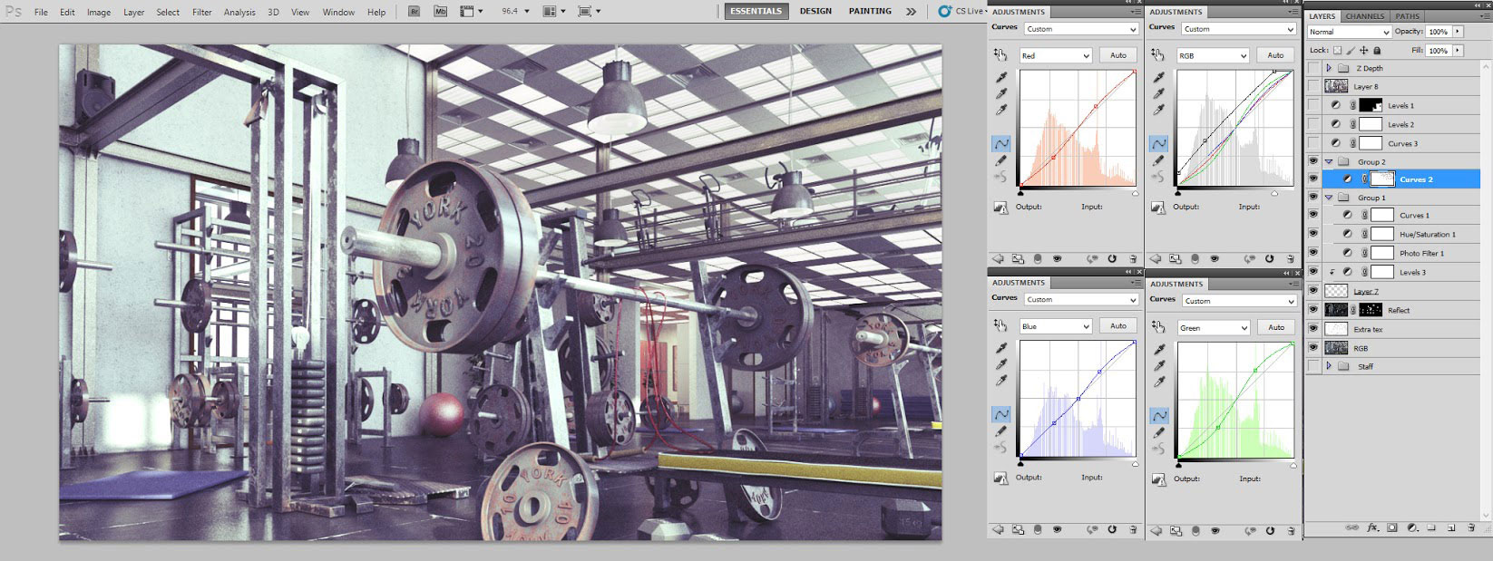The height and width of the screenshot is (561, 1493).
Task: Click the white point slider under Blue curve
Action: [1135, 464]
